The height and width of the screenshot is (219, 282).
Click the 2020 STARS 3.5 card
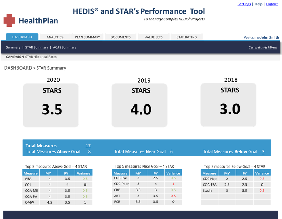coord(51,105)
